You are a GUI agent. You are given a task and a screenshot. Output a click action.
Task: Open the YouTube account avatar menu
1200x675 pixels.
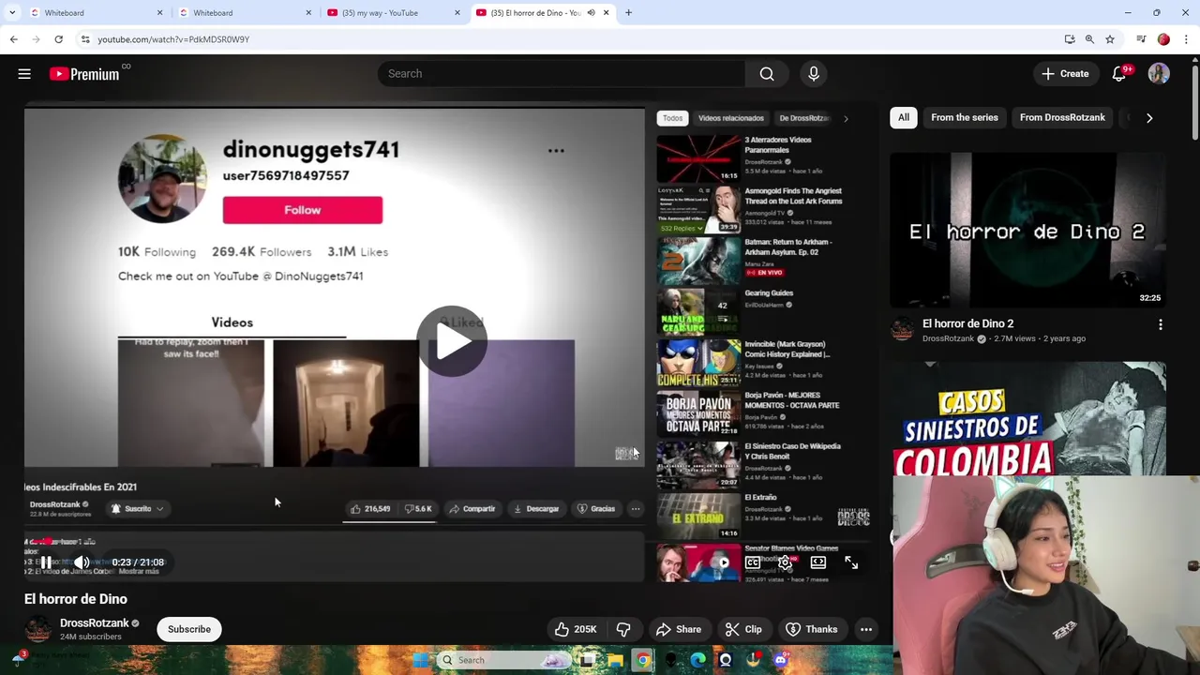point(1159,74)
